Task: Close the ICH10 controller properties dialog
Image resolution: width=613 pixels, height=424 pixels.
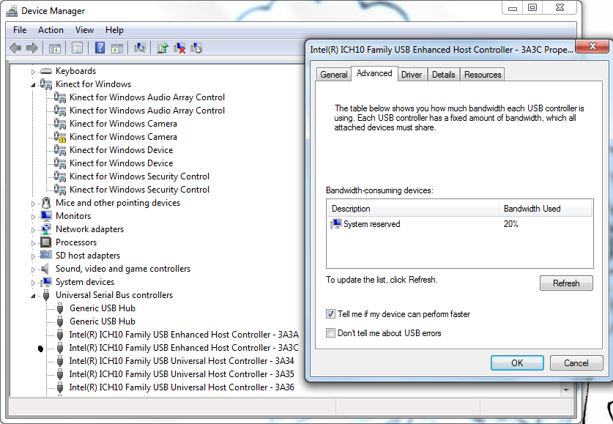Action: [592, 46]
